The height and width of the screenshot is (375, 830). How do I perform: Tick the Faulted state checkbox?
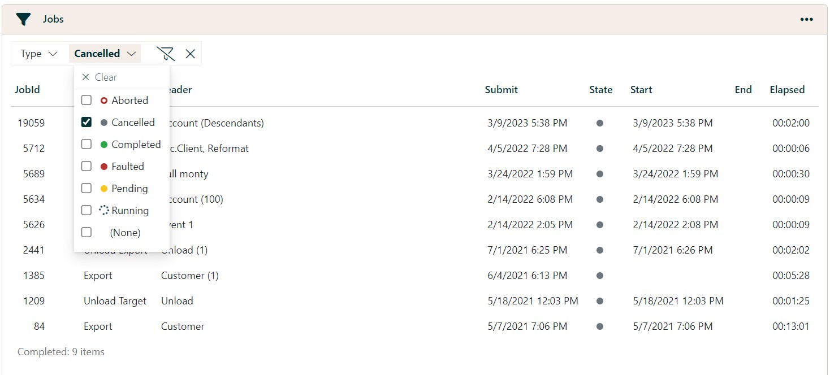tap(87, 167)
